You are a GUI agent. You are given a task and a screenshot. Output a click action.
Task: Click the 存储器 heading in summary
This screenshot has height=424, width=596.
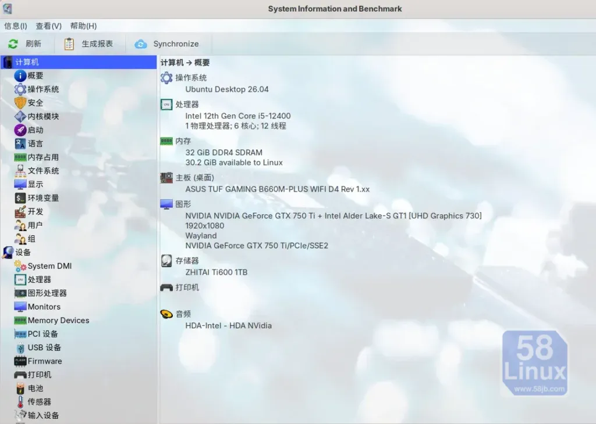pos(187,261)
